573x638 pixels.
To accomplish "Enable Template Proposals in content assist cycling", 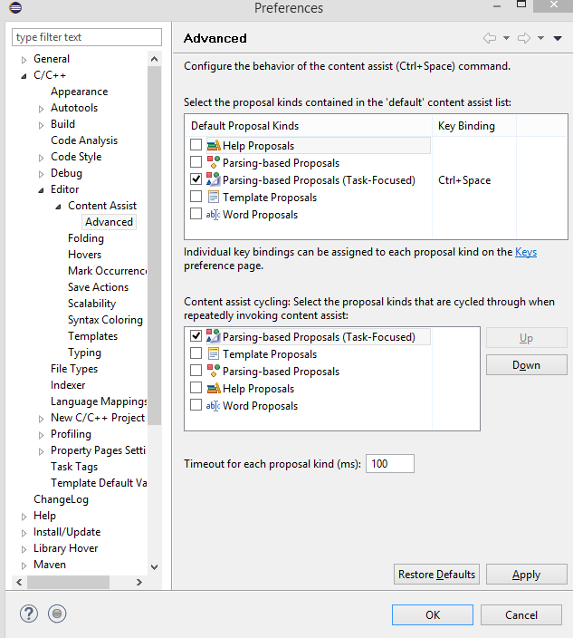I will click(x=196, y=354).
